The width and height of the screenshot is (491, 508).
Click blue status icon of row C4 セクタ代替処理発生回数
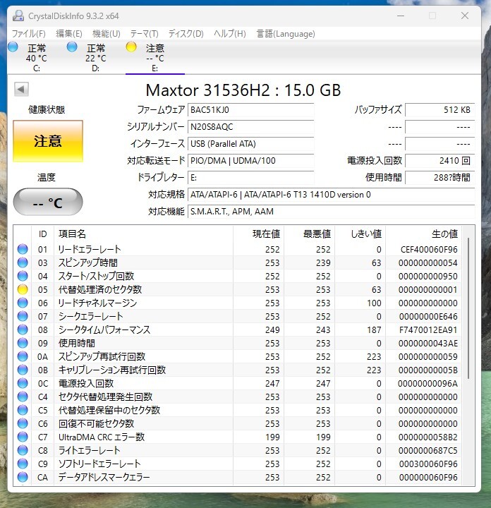23,397
